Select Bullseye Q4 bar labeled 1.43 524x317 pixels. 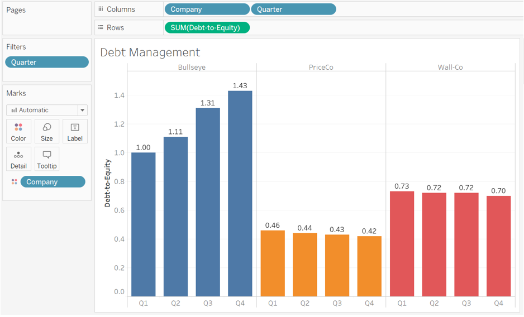[x=240, y=194]
